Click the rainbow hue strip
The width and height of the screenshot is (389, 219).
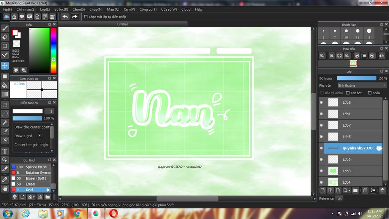click(53, 51)
